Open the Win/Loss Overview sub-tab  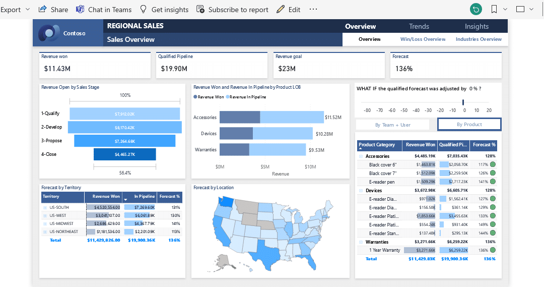point(423,39)
